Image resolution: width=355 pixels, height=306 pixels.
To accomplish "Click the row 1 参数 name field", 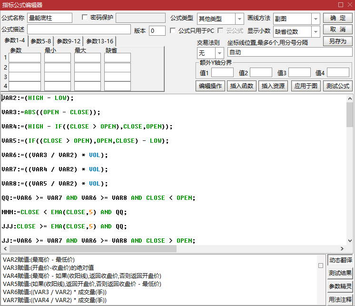I will 25,58.
